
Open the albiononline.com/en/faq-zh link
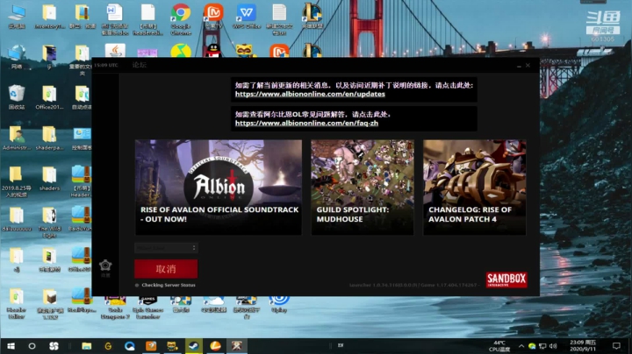306,123
